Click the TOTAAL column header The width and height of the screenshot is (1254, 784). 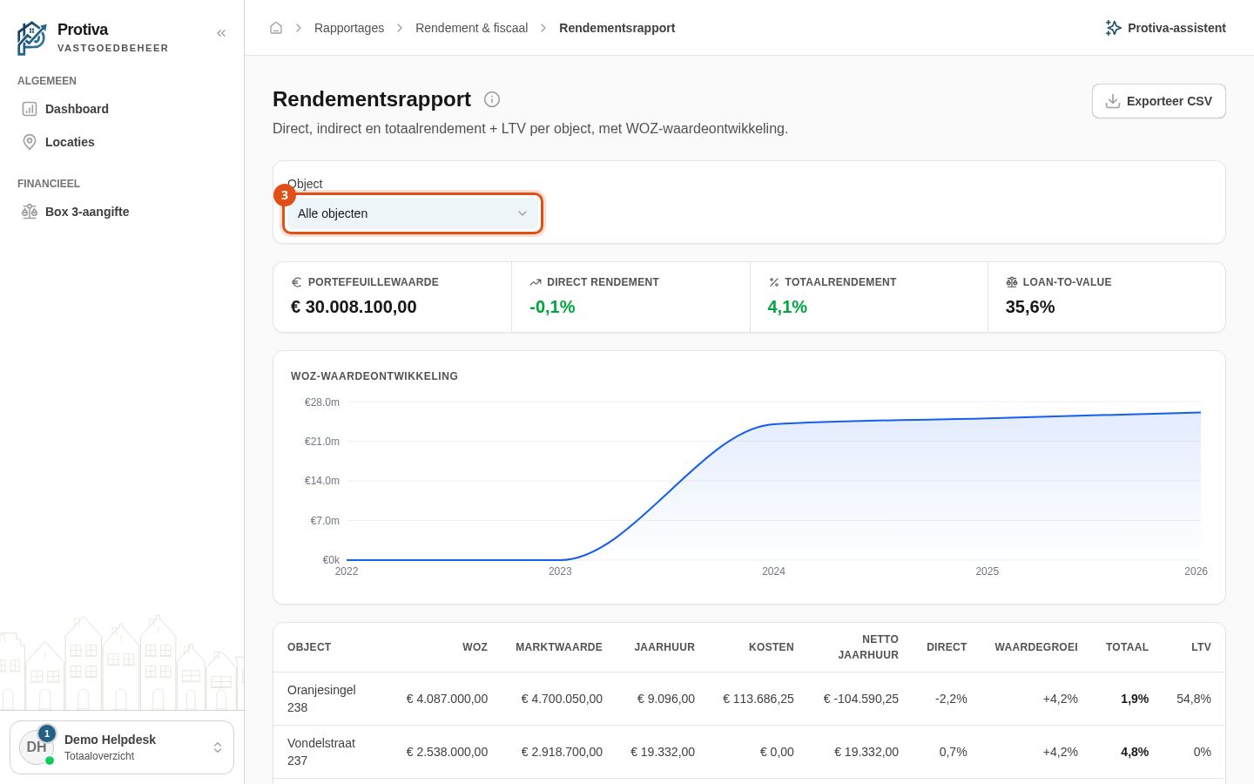coord(1127,647)
